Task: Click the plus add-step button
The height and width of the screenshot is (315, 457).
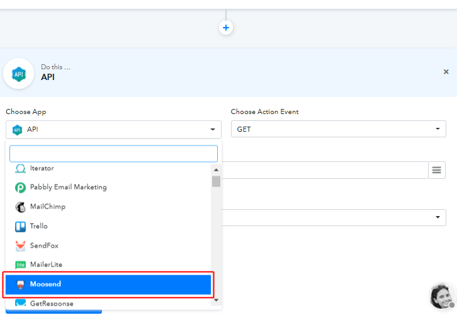Action: [x=226, y=28]
